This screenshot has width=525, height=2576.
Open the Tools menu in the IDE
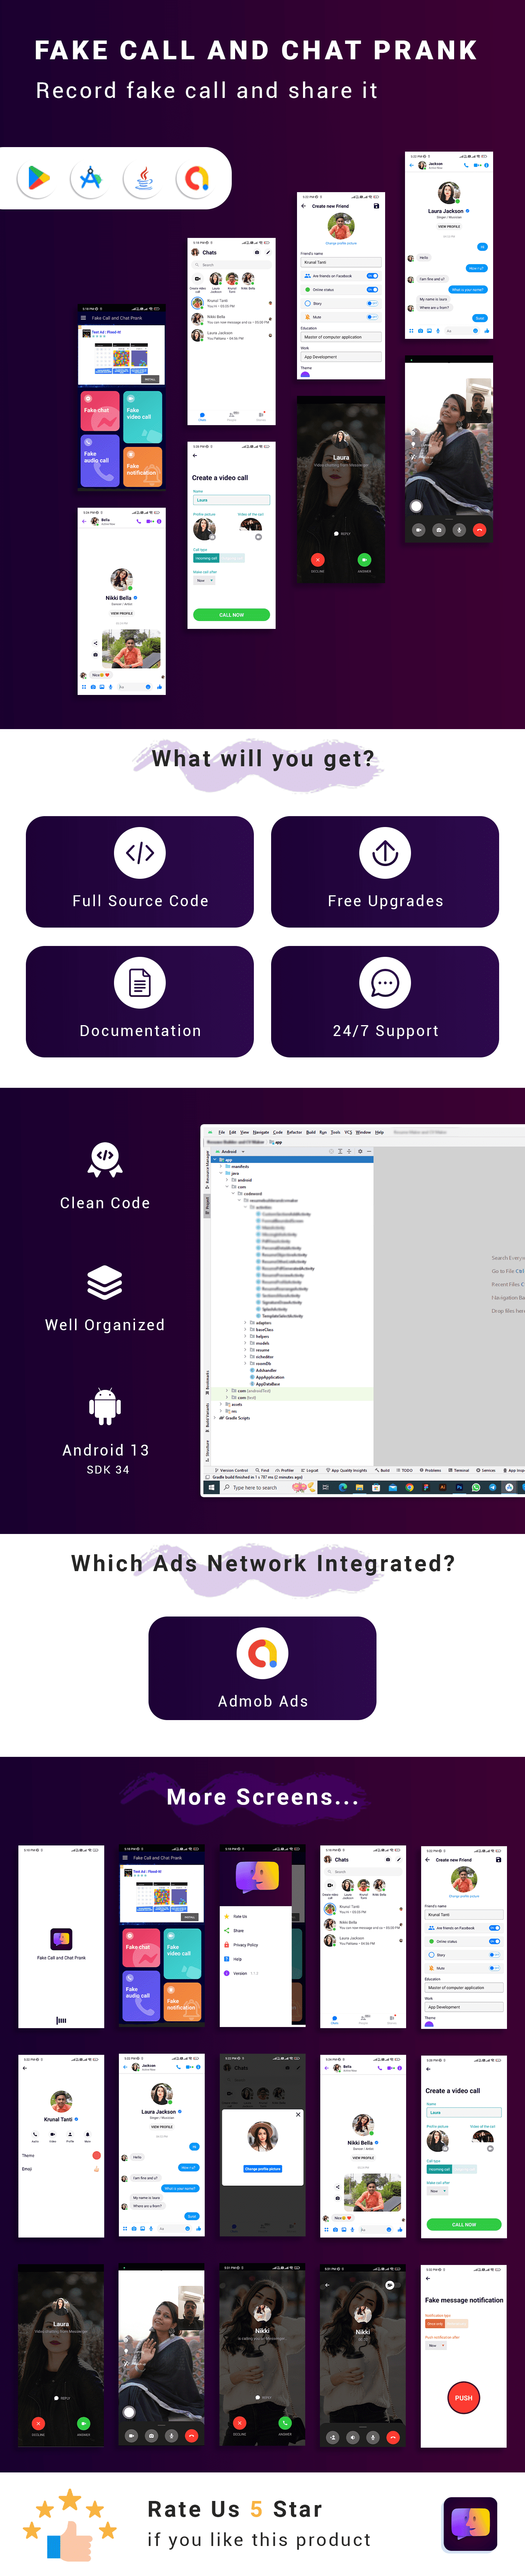[x=336, y=1132]
